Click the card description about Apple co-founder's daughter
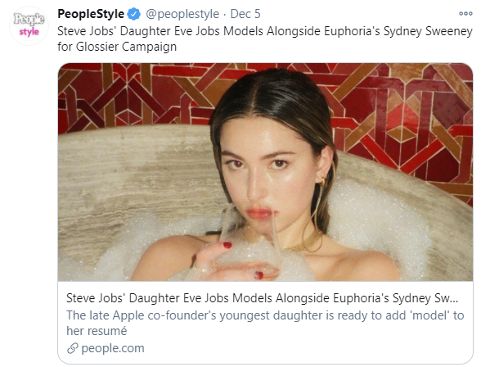 pyautogui.click(x=265, y=323)
